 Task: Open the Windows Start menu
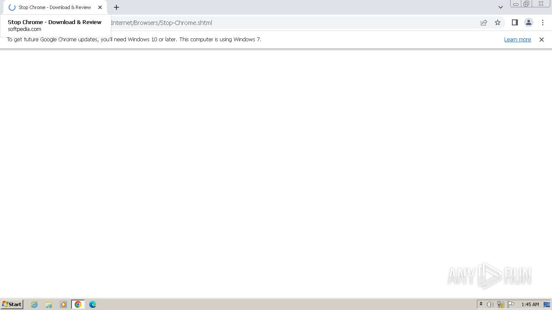click(x=12, y=304)
